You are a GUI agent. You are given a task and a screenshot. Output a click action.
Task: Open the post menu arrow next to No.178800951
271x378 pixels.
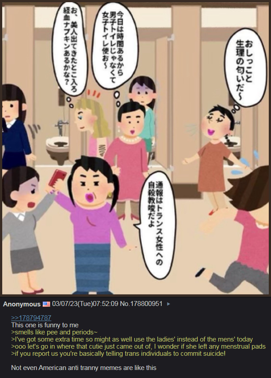168,304
